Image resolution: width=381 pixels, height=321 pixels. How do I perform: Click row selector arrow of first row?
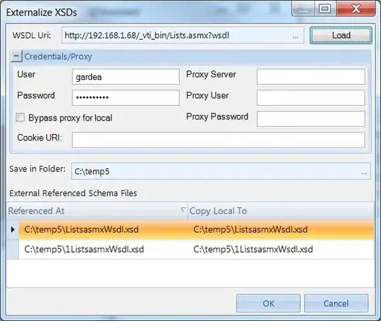[13, 229]
